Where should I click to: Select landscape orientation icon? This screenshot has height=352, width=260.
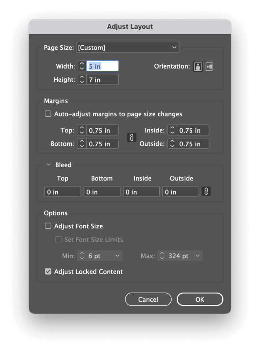pyautogui.click(x=209, y=66)
